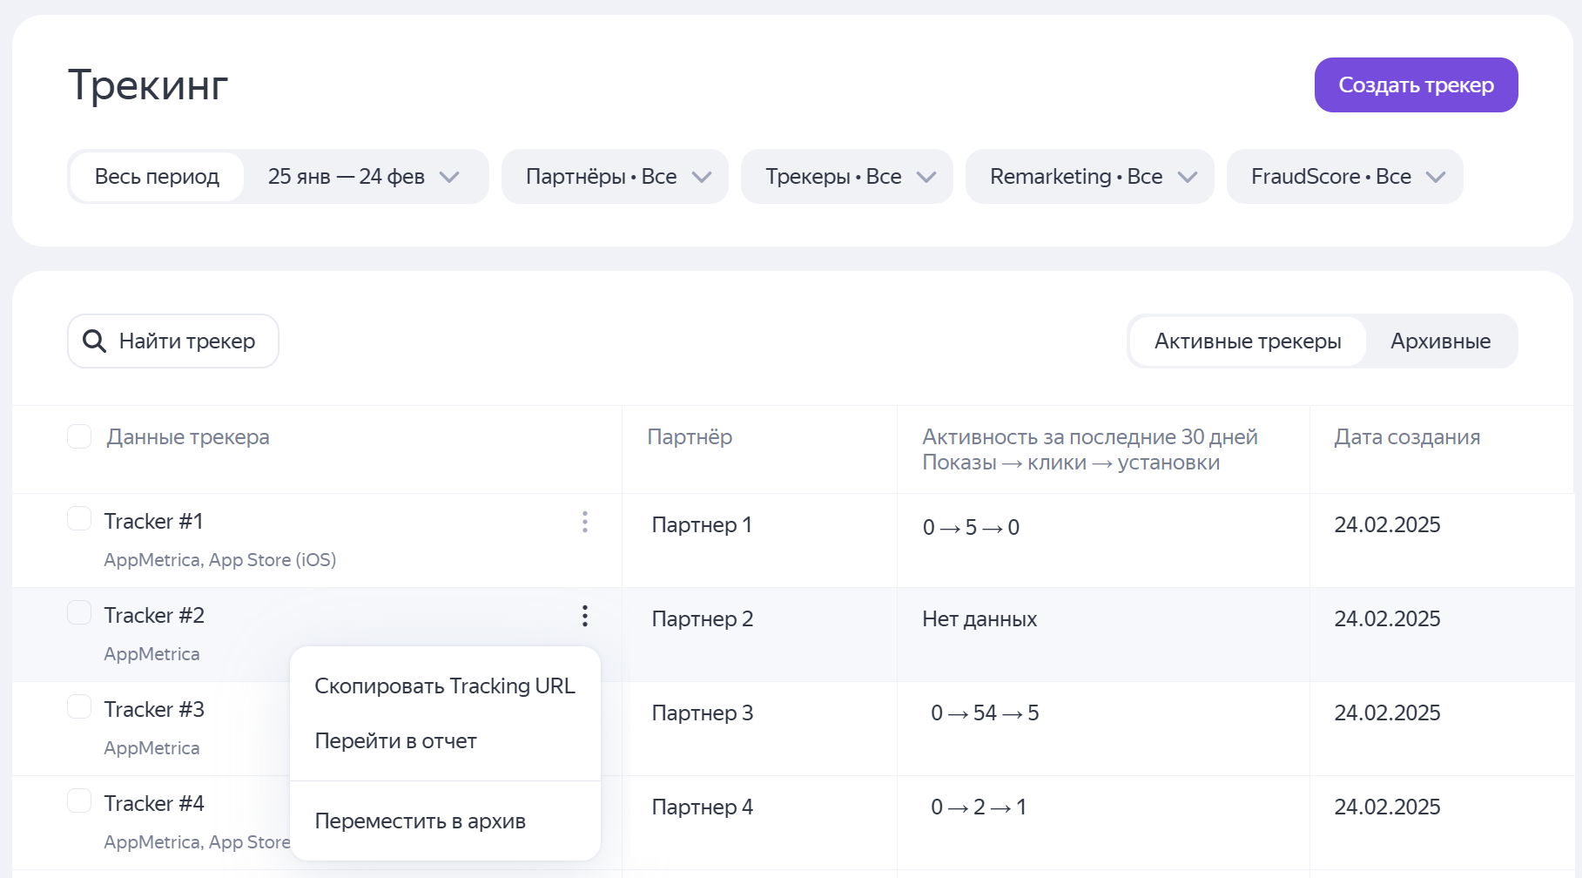Close the three-dot menu on Tracker #2
1582x878 pixels.
pyautogui.click(x=584, y=616)
